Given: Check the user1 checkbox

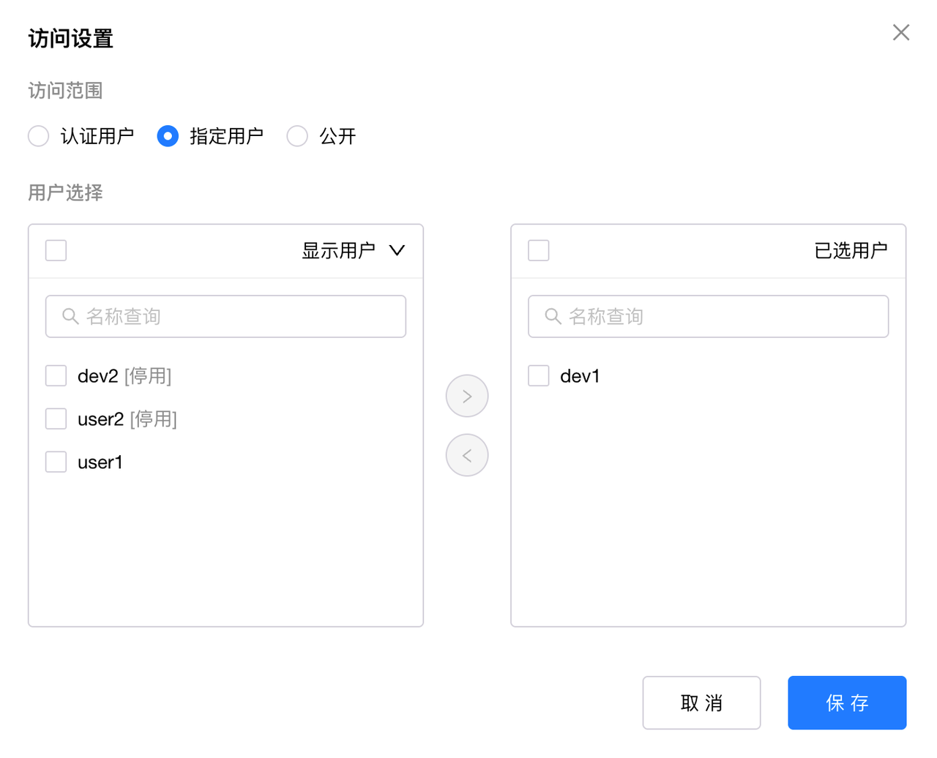Looking at the screenshot, I should coord(56,462).
